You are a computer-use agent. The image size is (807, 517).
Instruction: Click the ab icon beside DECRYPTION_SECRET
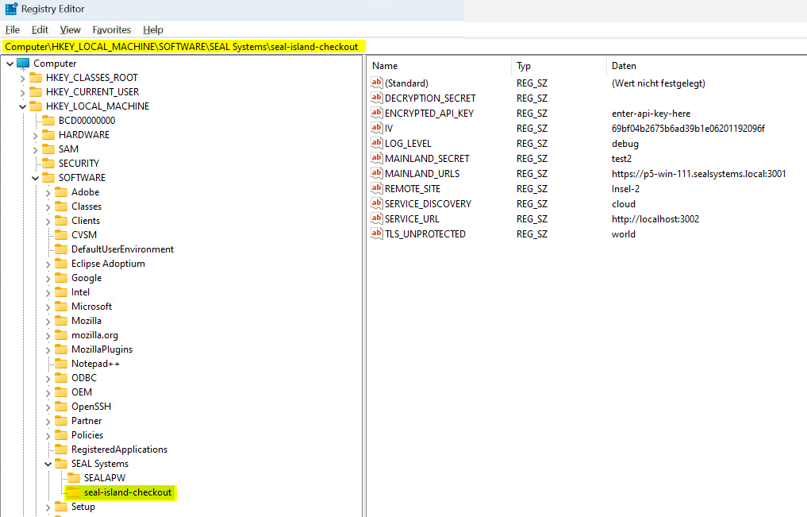click(x=376, y=98)
